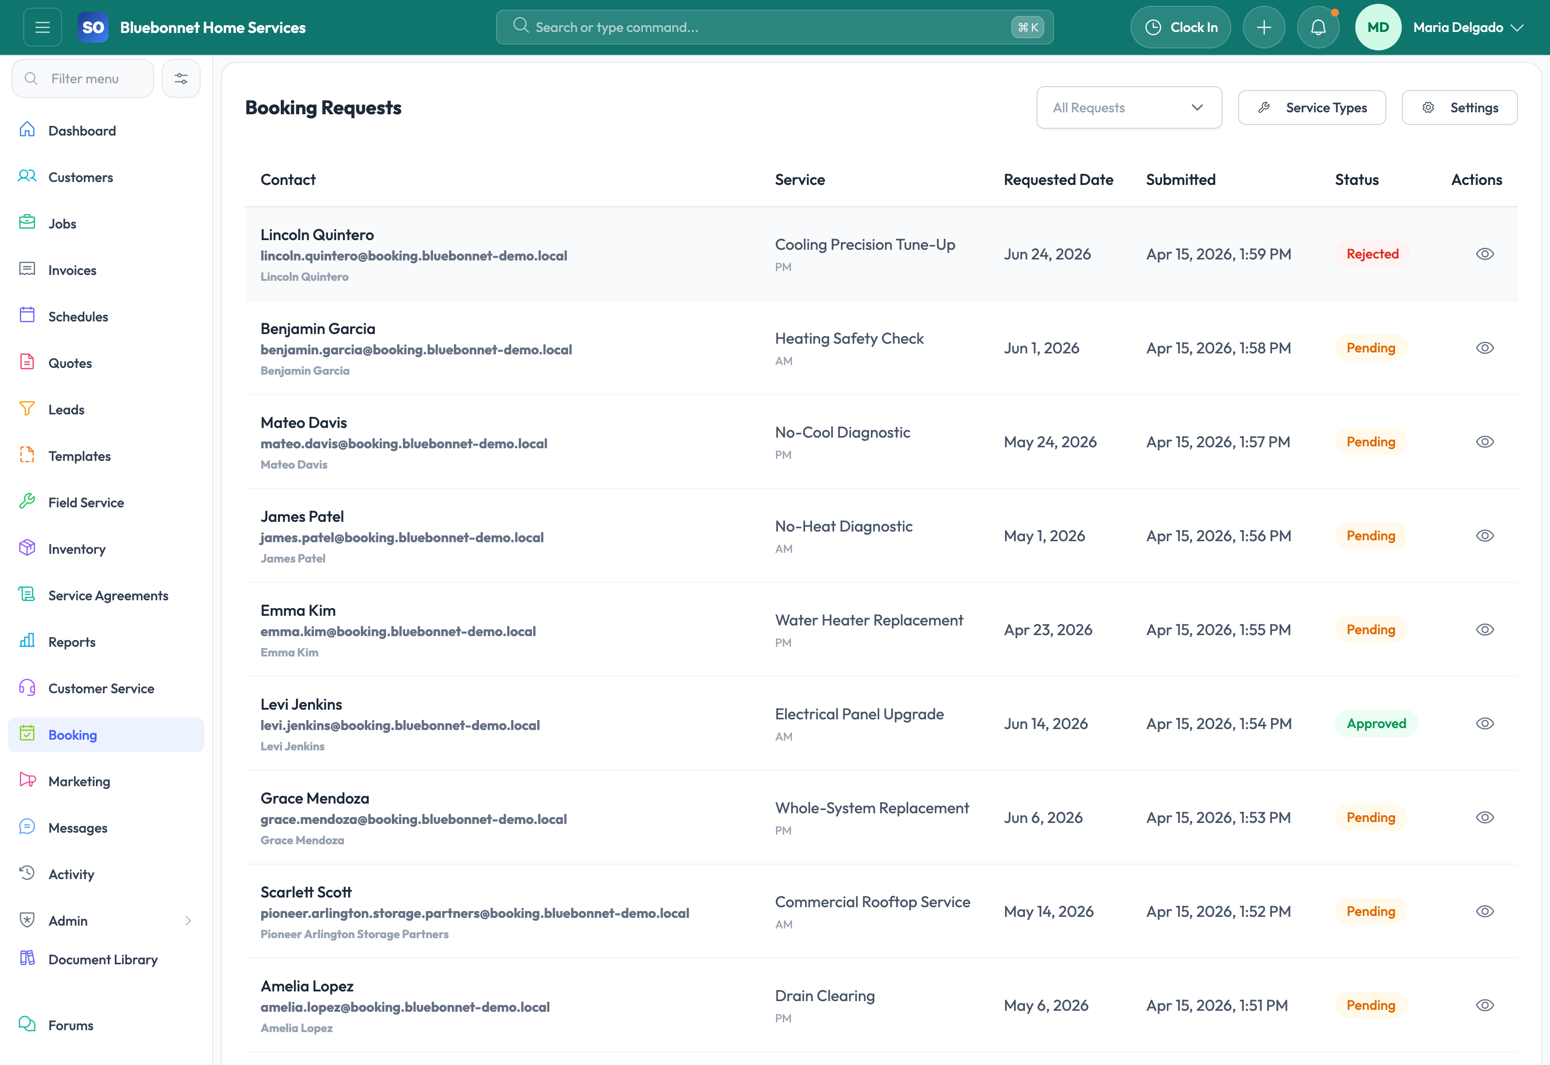
Task: Click the Invoices icon
Action: [x=27, y=269]
